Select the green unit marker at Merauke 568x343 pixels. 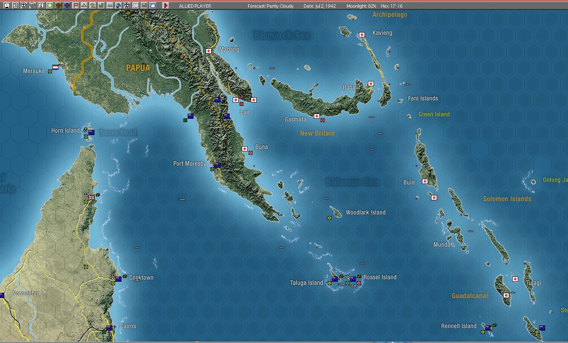pos(50,71)
